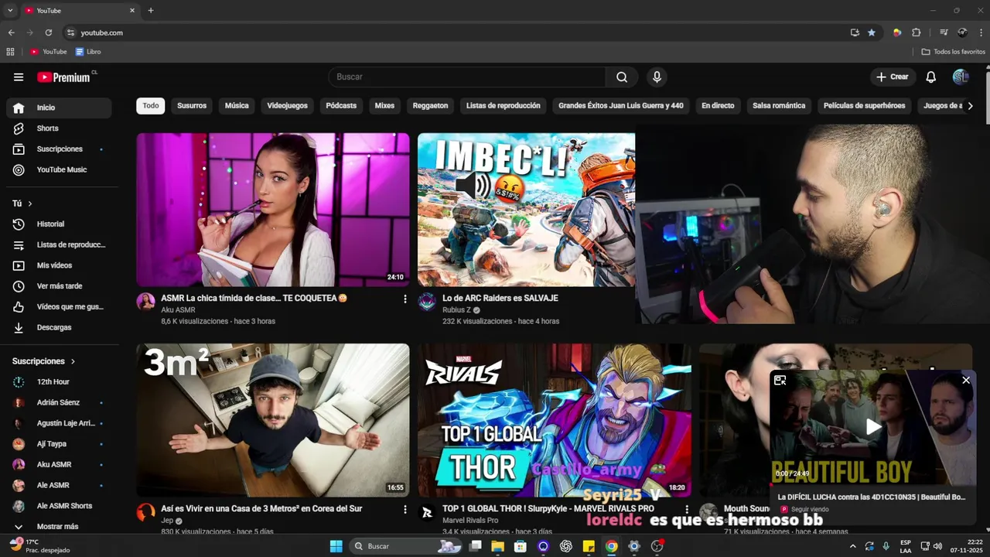The width and height of the screenshot is (990, 557).
Task: Bookmark this page with the star icon
Action: point(872,32)
